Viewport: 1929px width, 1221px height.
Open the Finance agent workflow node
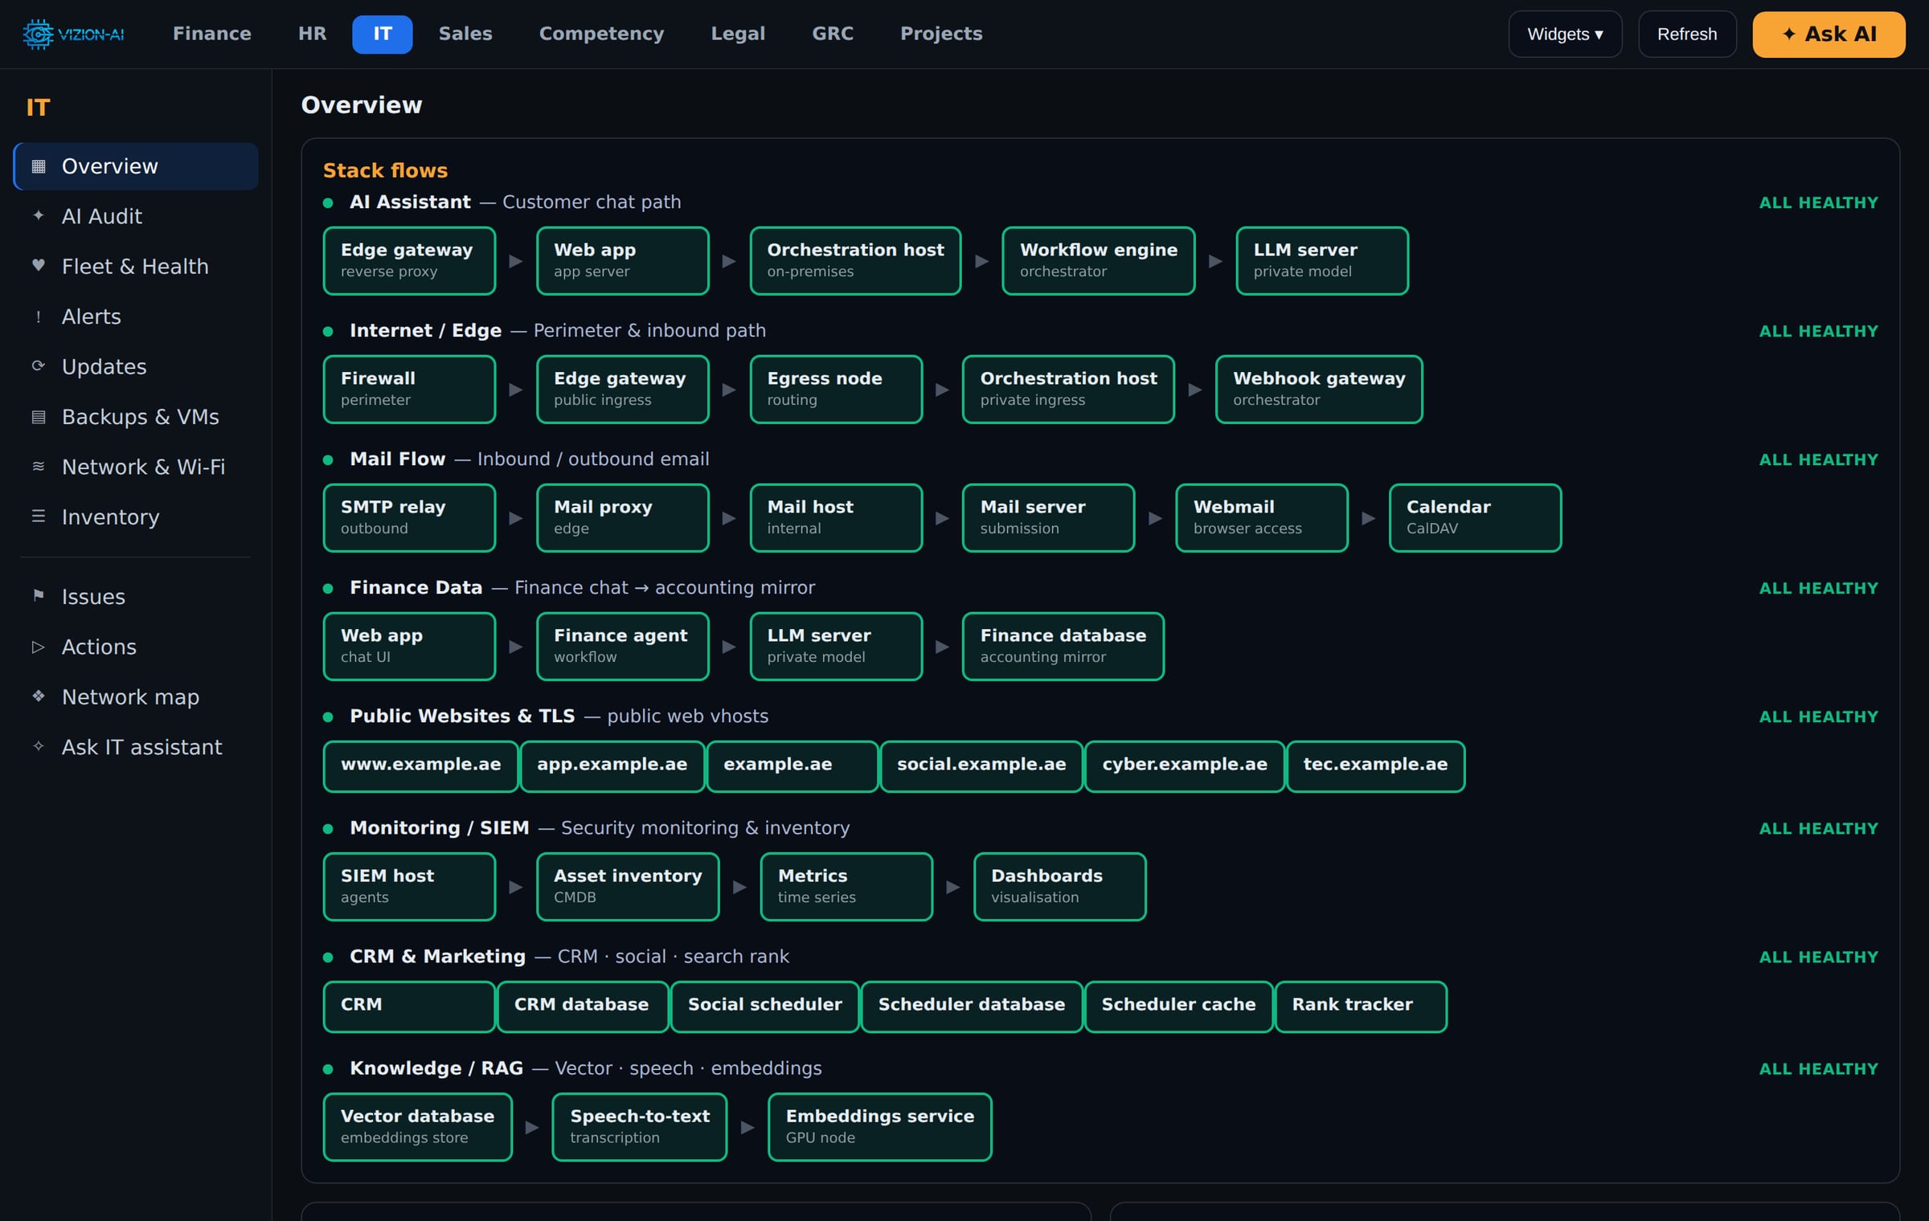(622, 646)
